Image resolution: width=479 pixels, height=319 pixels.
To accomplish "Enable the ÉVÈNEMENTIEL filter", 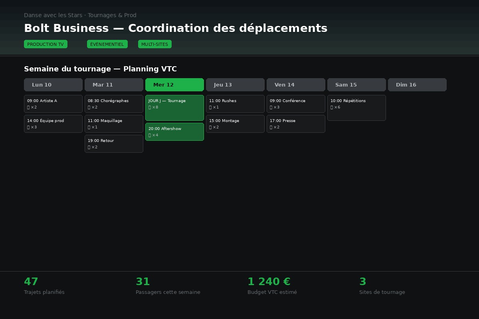I will [x=107, y=44].
